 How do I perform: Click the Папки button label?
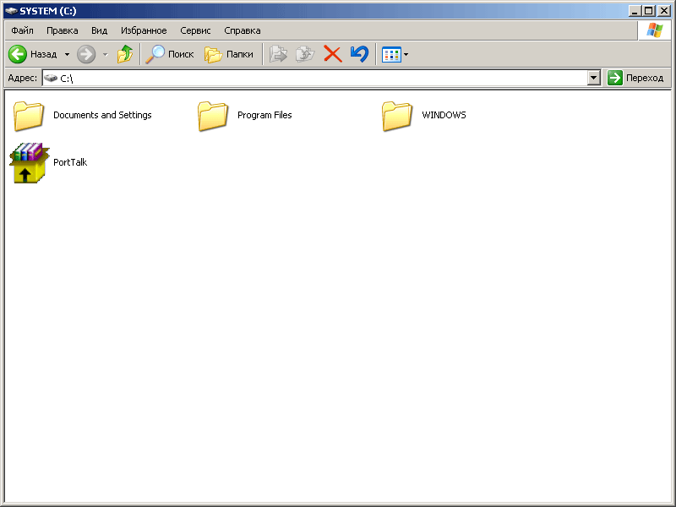pos(240,54)
